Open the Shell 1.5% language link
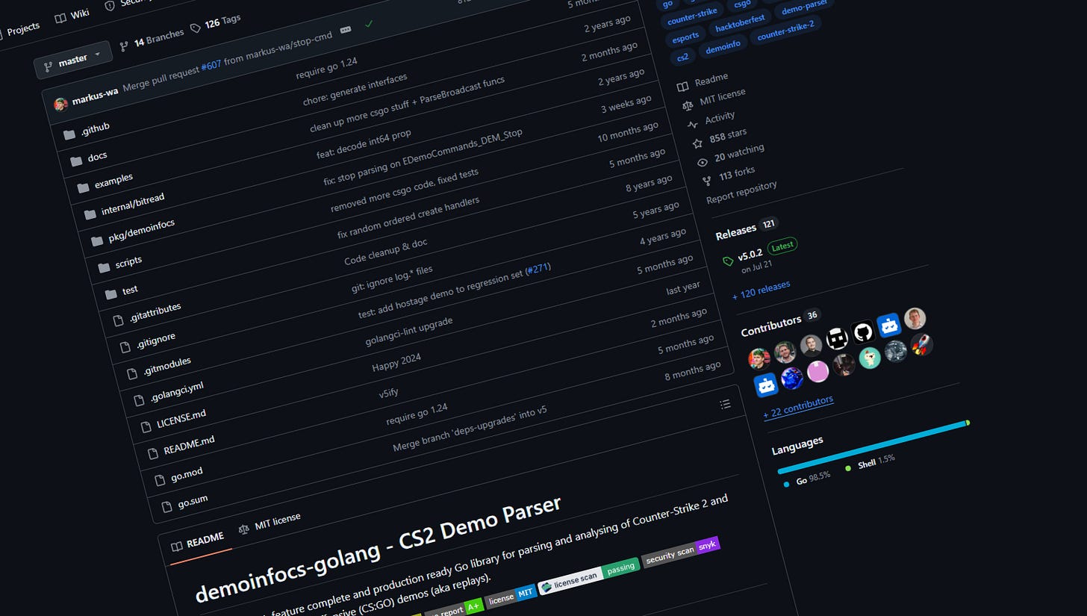 tap(870, 462)
